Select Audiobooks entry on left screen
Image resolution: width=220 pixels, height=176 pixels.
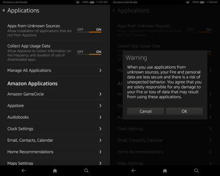[55, 117]
